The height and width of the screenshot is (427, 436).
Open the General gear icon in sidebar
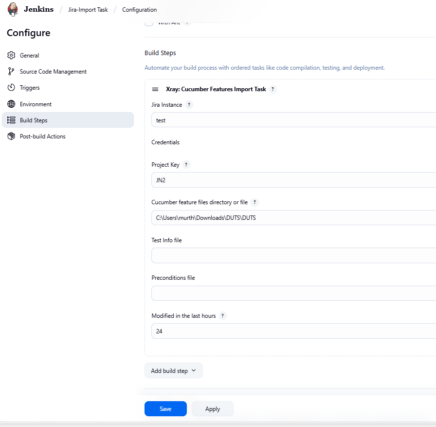(x=11, y=55)
